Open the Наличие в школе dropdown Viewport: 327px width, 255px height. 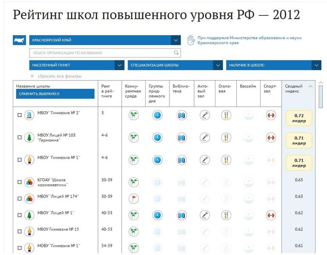[x=274, y=65]
